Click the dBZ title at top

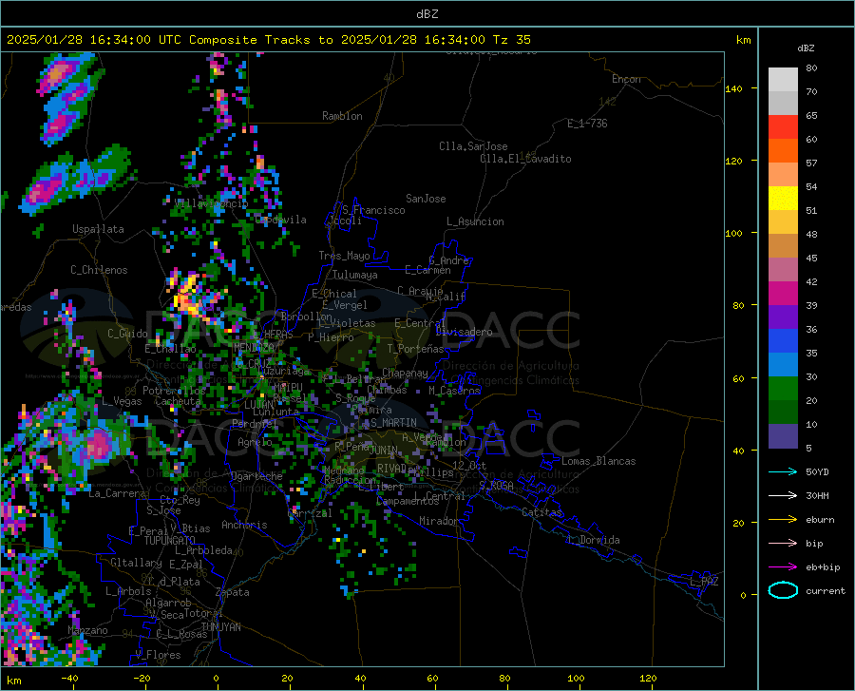click(x=427, y=14)
